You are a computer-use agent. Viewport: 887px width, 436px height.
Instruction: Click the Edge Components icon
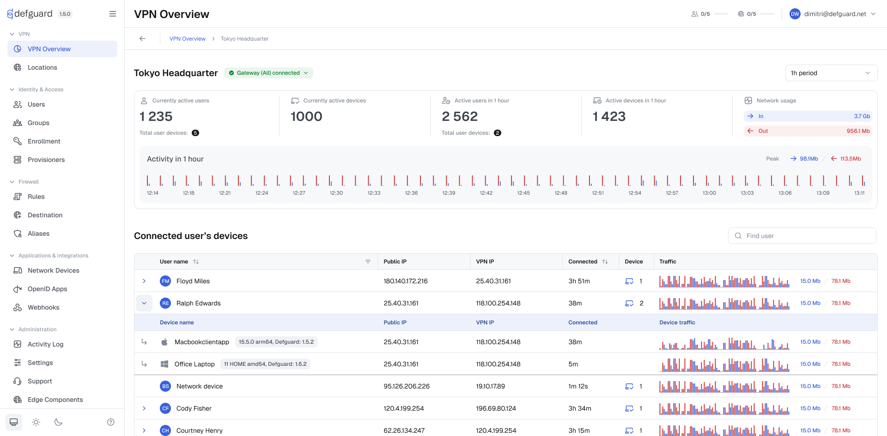(17, 400)
